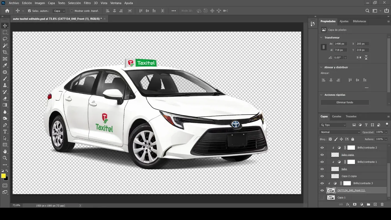Viewport: 391px width, 220px height.
Task: Open more align options ellipsis in Properties
Action: [367, 88]
